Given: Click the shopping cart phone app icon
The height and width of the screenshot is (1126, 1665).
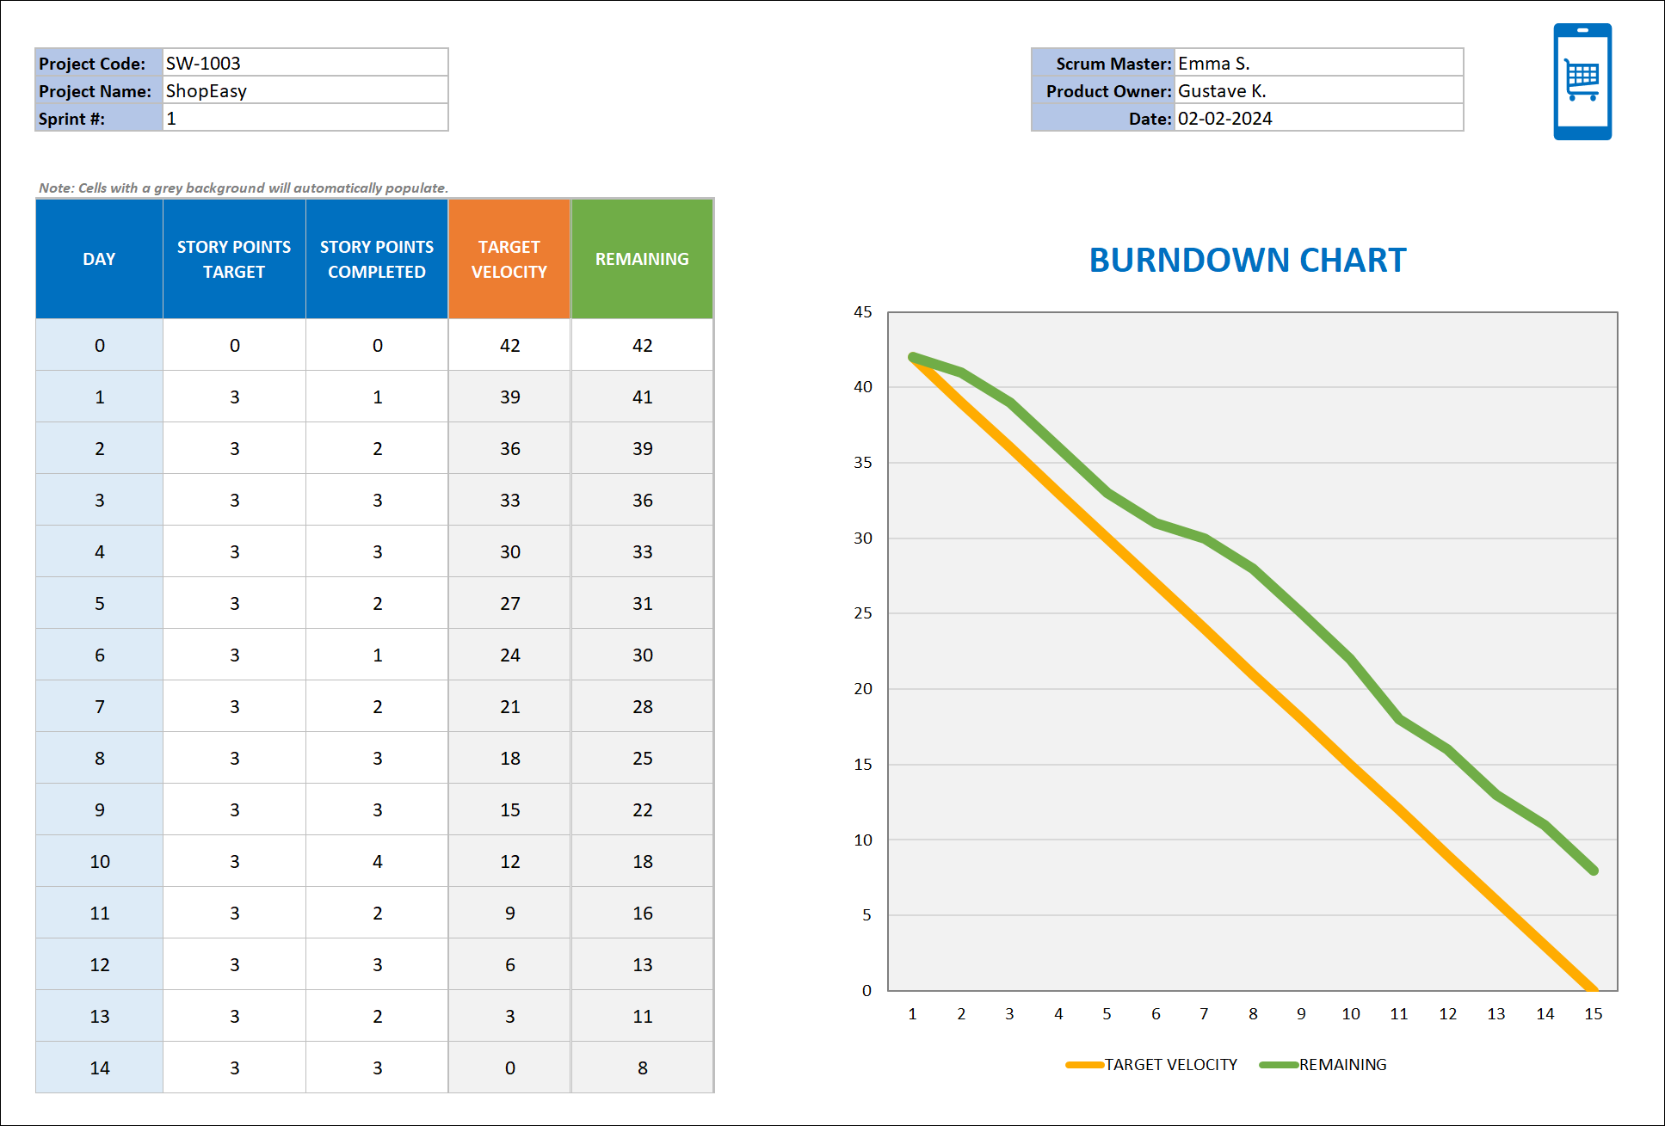Looking at the screenshot, I should pyautogui.click(x=1582, y=83).
